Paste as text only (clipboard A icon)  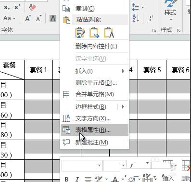109,33
